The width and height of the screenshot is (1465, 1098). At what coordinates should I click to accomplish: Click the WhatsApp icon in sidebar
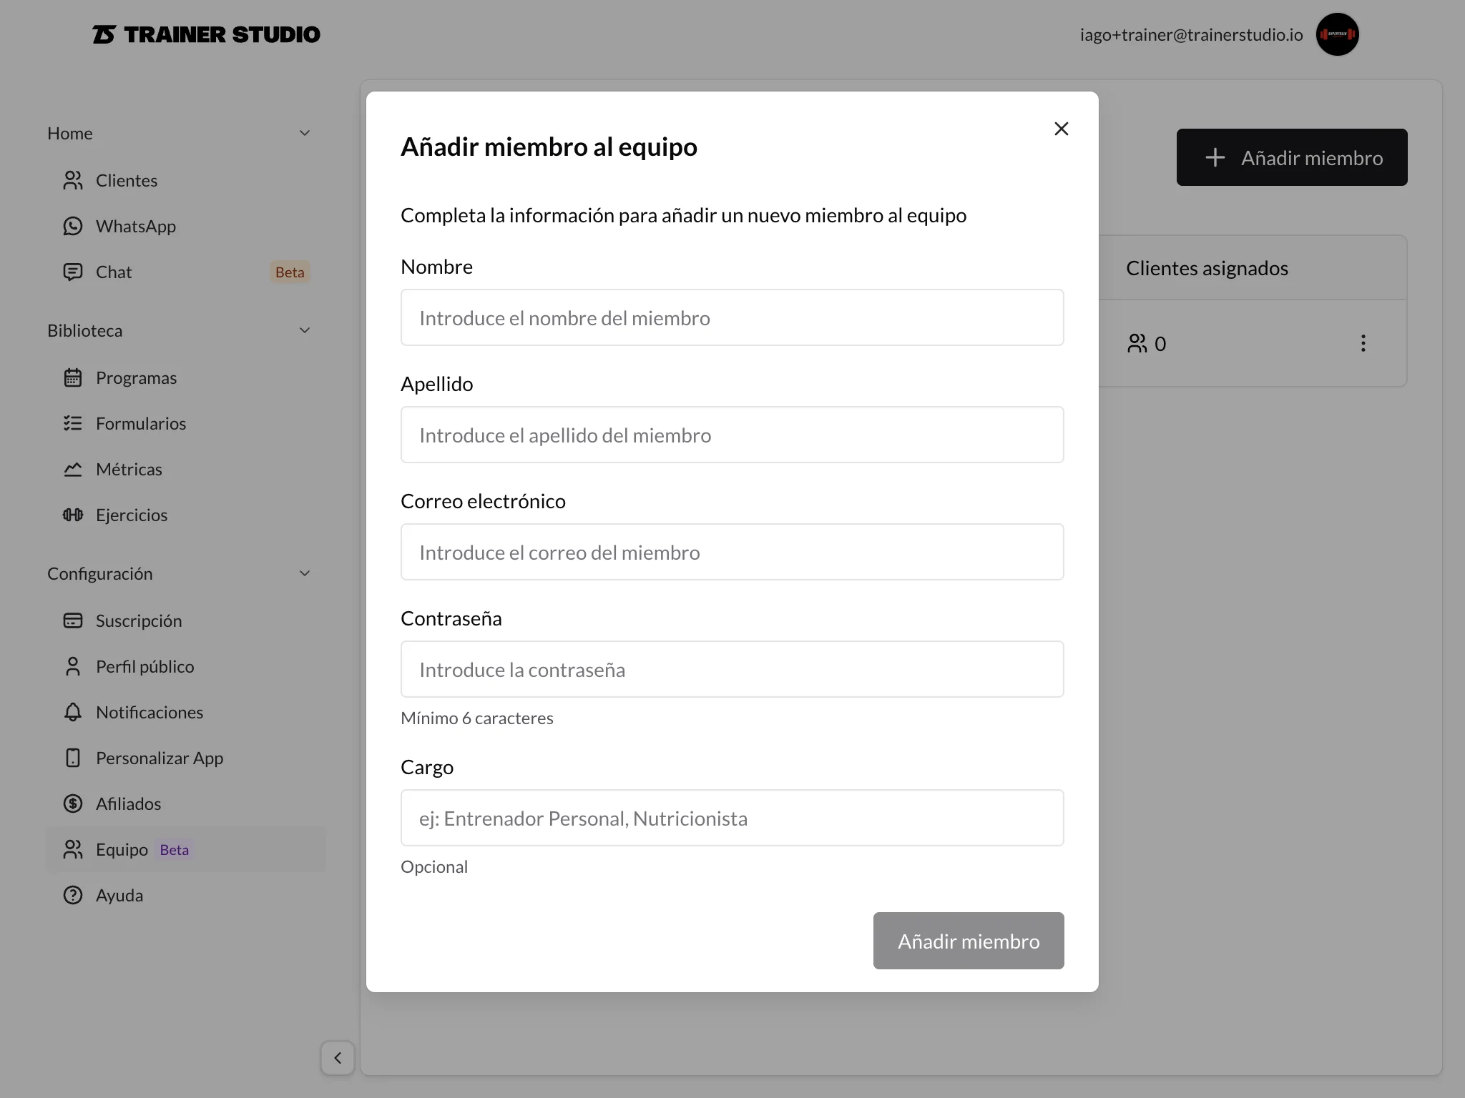pyautogui.click(x=73, y=226)
